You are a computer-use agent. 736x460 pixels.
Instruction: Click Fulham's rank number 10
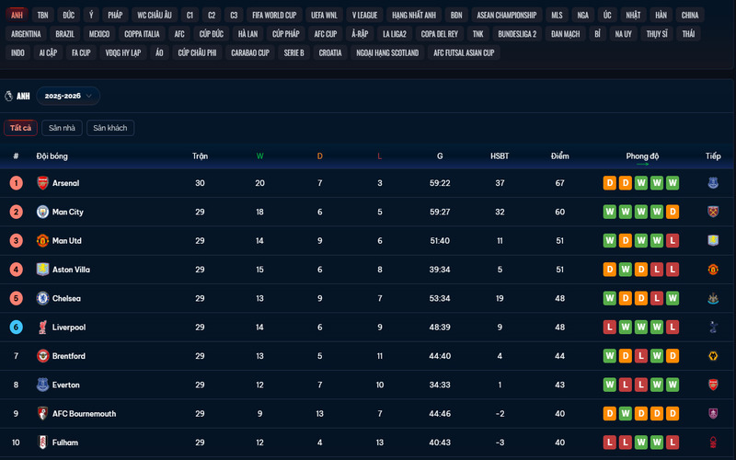(16, 443)
